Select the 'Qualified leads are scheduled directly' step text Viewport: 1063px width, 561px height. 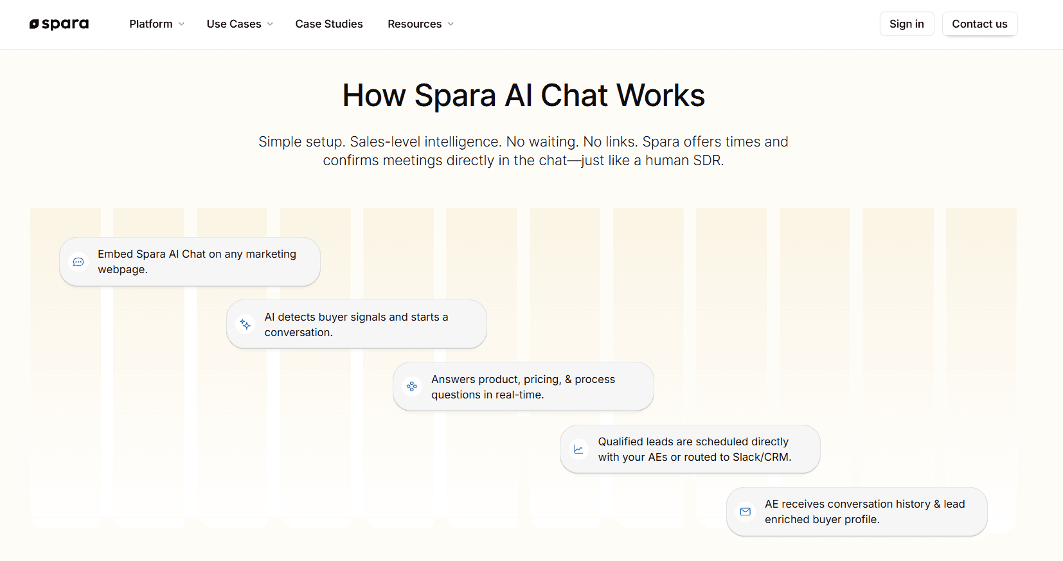point(694,449)
